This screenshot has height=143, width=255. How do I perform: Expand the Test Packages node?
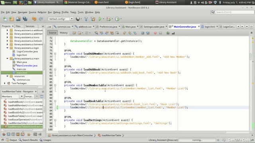pos(5,83)
